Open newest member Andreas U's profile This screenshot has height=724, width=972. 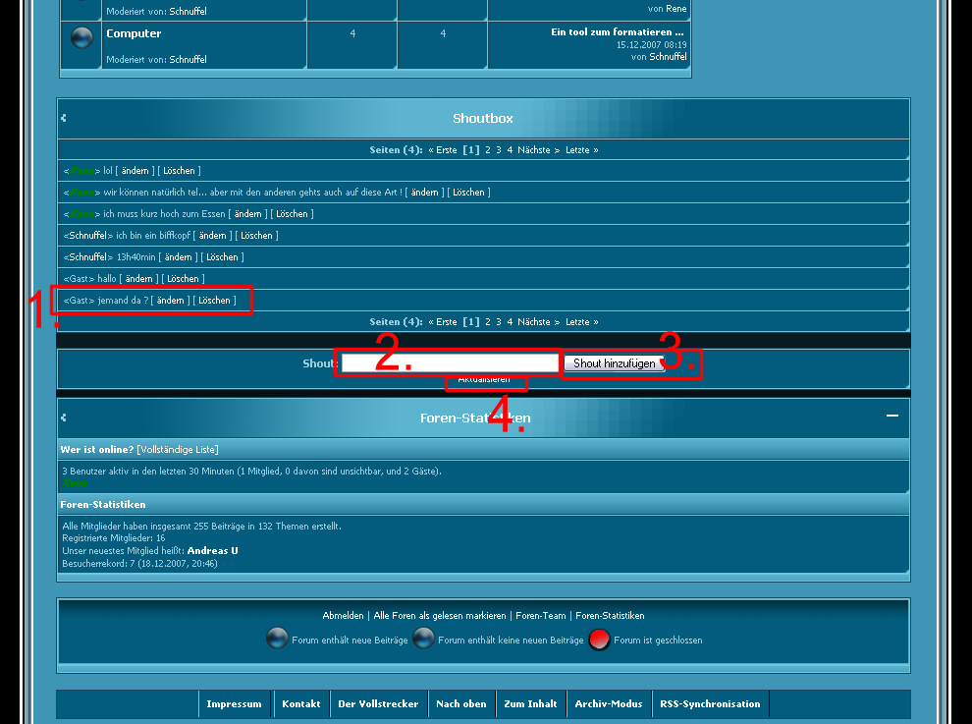(212, 551)
